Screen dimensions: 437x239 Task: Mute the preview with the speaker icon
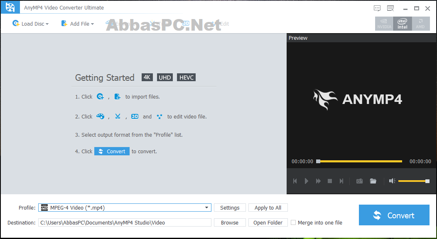[392, 181]
